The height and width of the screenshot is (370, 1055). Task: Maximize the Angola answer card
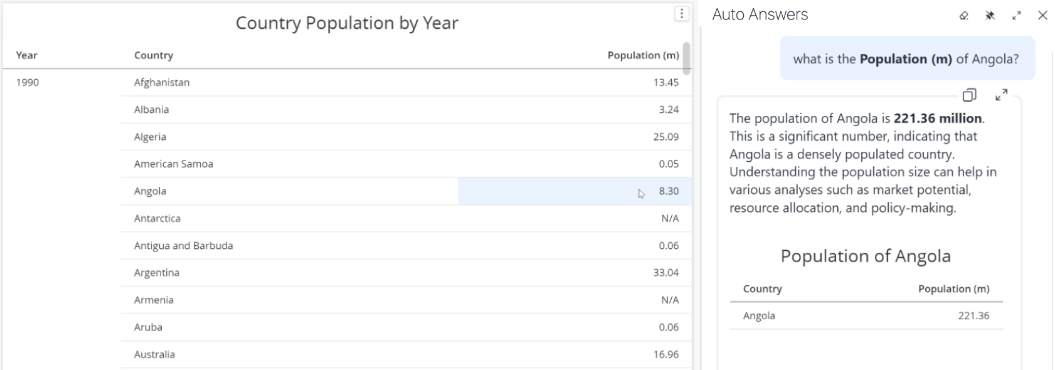1002,95
